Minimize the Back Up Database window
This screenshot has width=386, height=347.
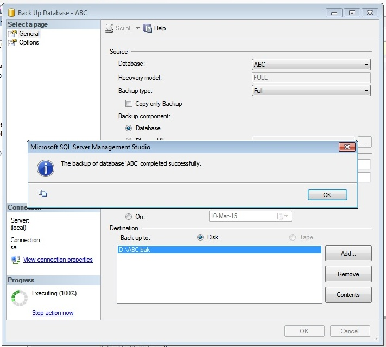click(334, 13)
